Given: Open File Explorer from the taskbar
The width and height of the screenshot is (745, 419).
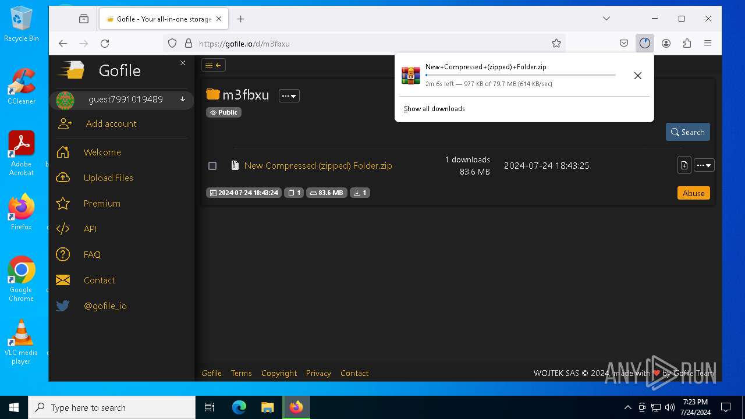Looking at the screenshot, I should point(267,407).
